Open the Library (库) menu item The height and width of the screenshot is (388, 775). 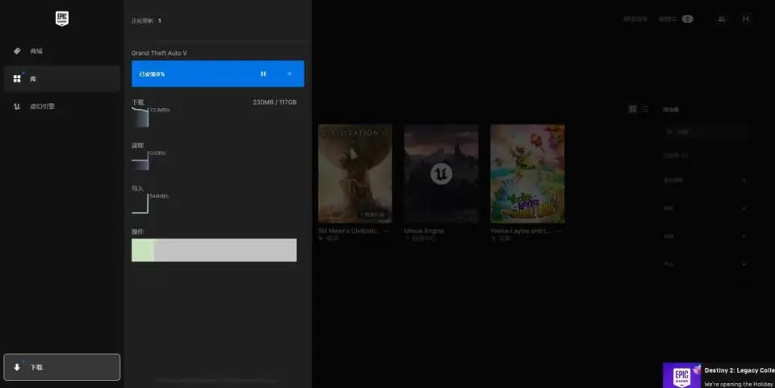click(x=62, y=78)
